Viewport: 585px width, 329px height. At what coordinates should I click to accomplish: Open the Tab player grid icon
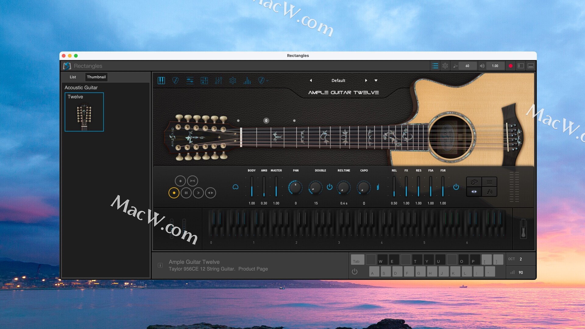pyautogui.click(x=204, y=80)
